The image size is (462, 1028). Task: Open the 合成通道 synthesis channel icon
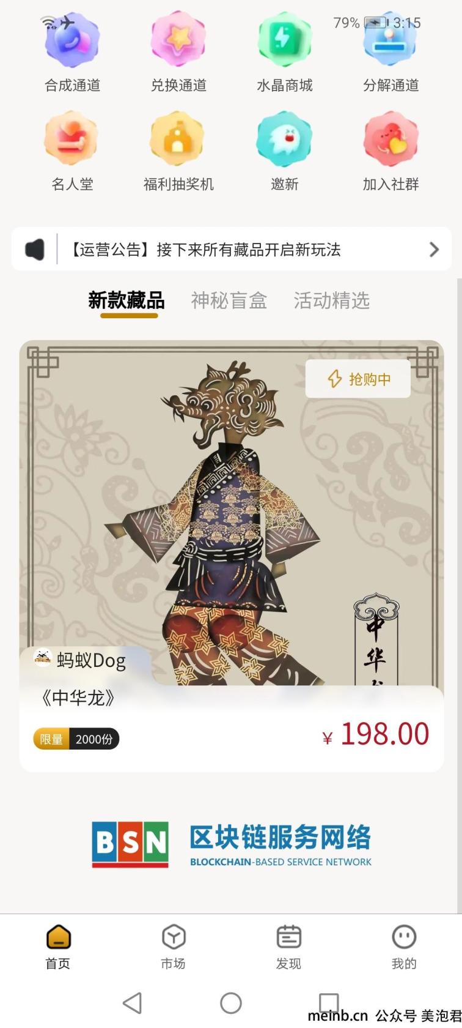click(72, 40)
